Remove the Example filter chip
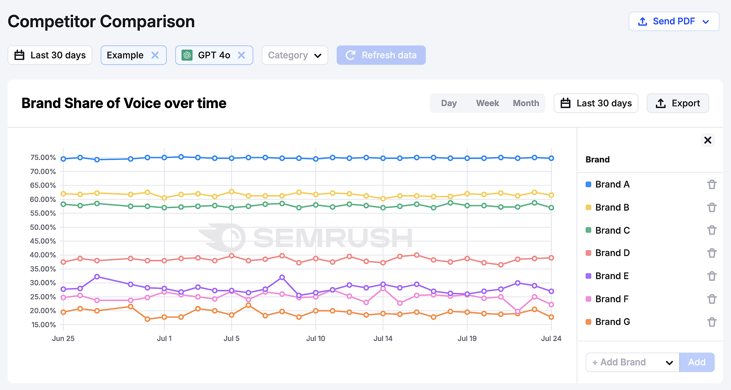Viewport: 731px width, 390px height. point(156,55)
